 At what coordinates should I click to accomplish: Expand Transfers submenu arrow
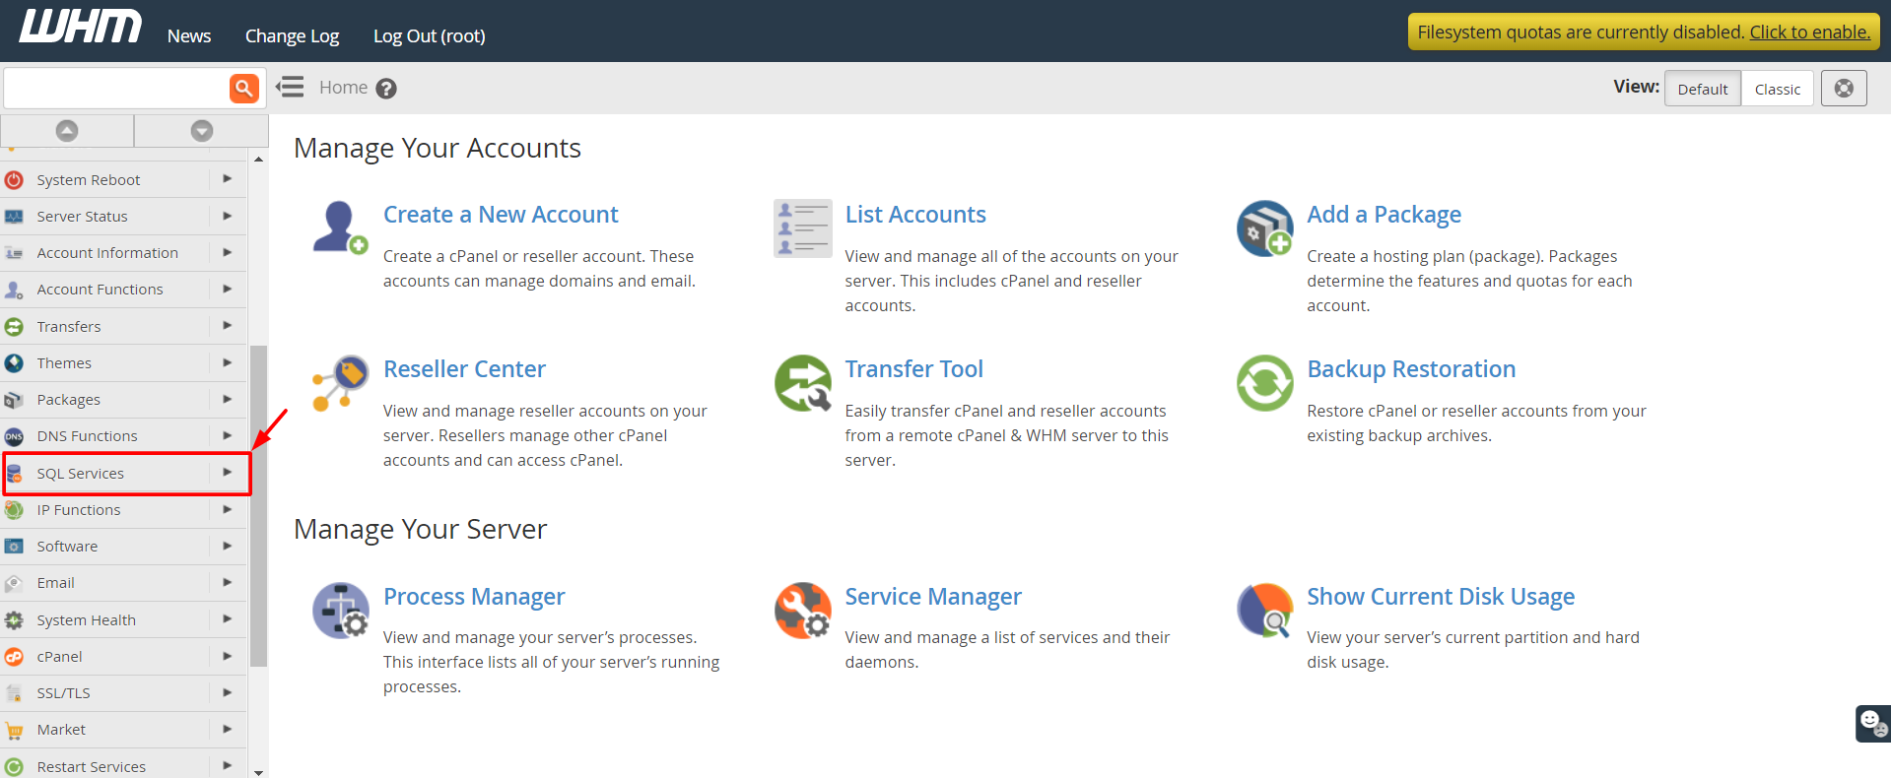228,326
